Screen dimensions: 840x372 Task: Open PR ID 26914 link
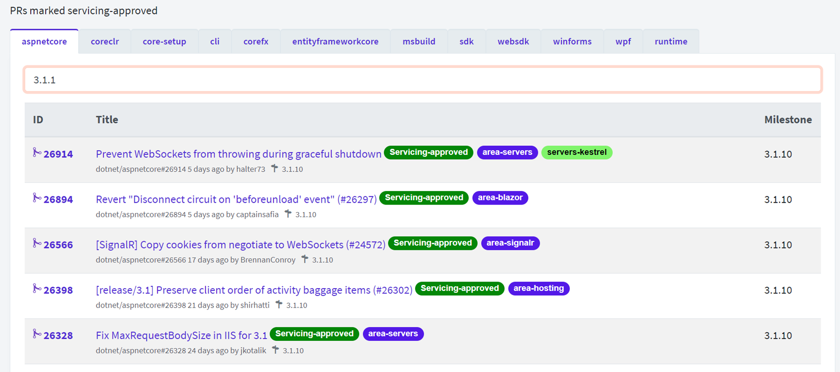[x=58, y=154]
